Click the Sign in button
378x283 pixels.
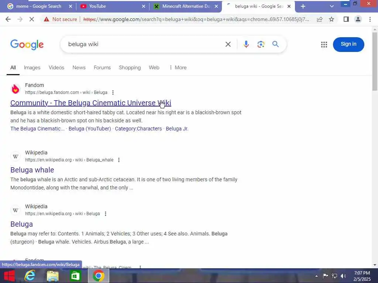click(348, 44)
